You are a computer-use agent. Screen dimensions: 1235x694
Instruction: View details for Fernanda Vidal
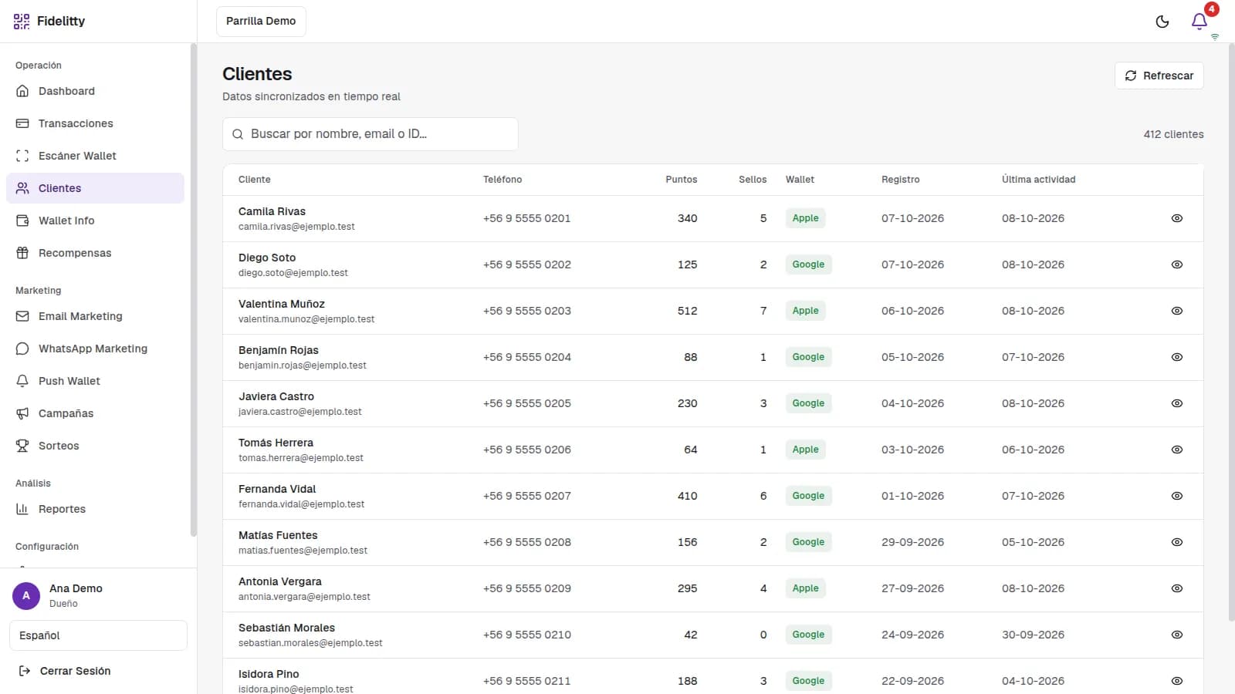tap(1177, 496)
